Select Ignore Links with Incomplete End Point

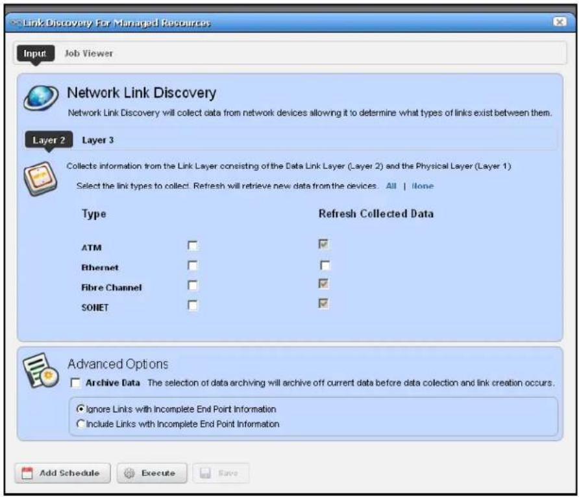tap(80, 409)
